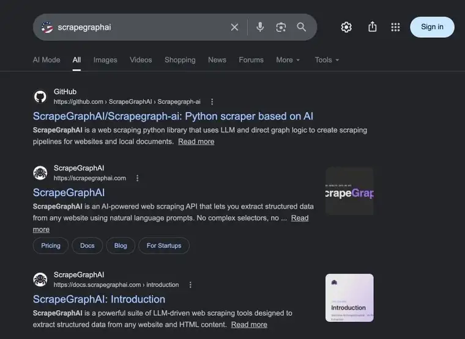Click GitHub favicon in first result
This screenshot has width=465, height=339.
click(x=40, y=97)
